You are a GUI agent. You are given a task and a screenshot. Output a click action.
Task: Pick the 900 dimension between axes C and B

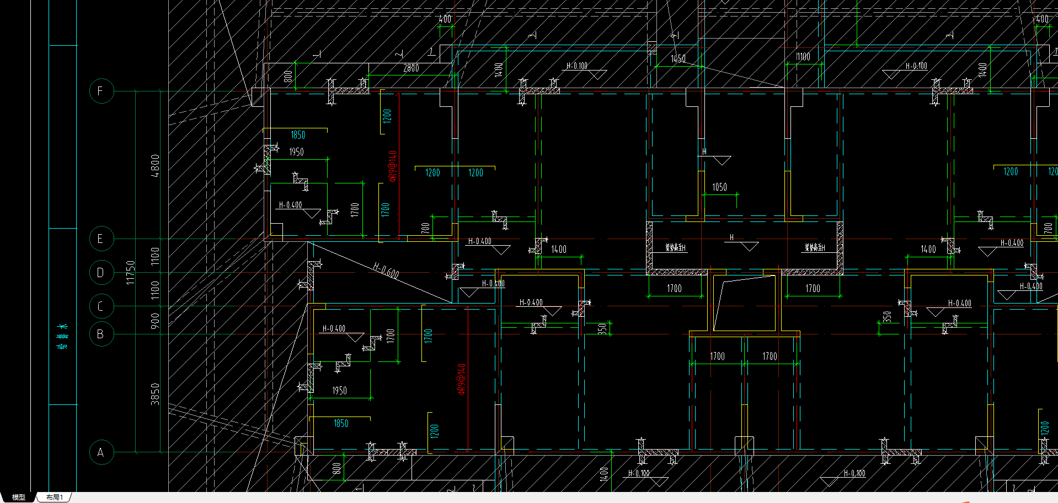point(156,321)
